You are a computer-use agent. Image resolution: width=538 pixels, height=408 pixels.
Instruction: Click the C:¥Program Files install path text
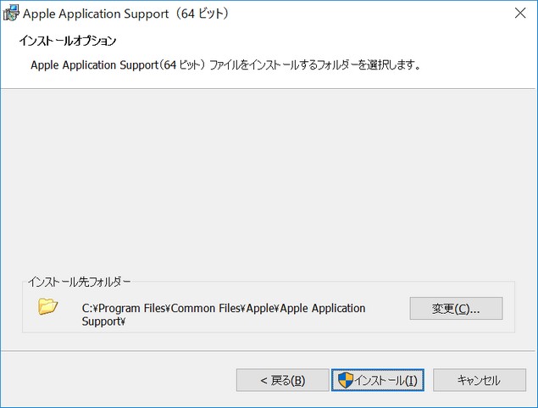(224, 315)
